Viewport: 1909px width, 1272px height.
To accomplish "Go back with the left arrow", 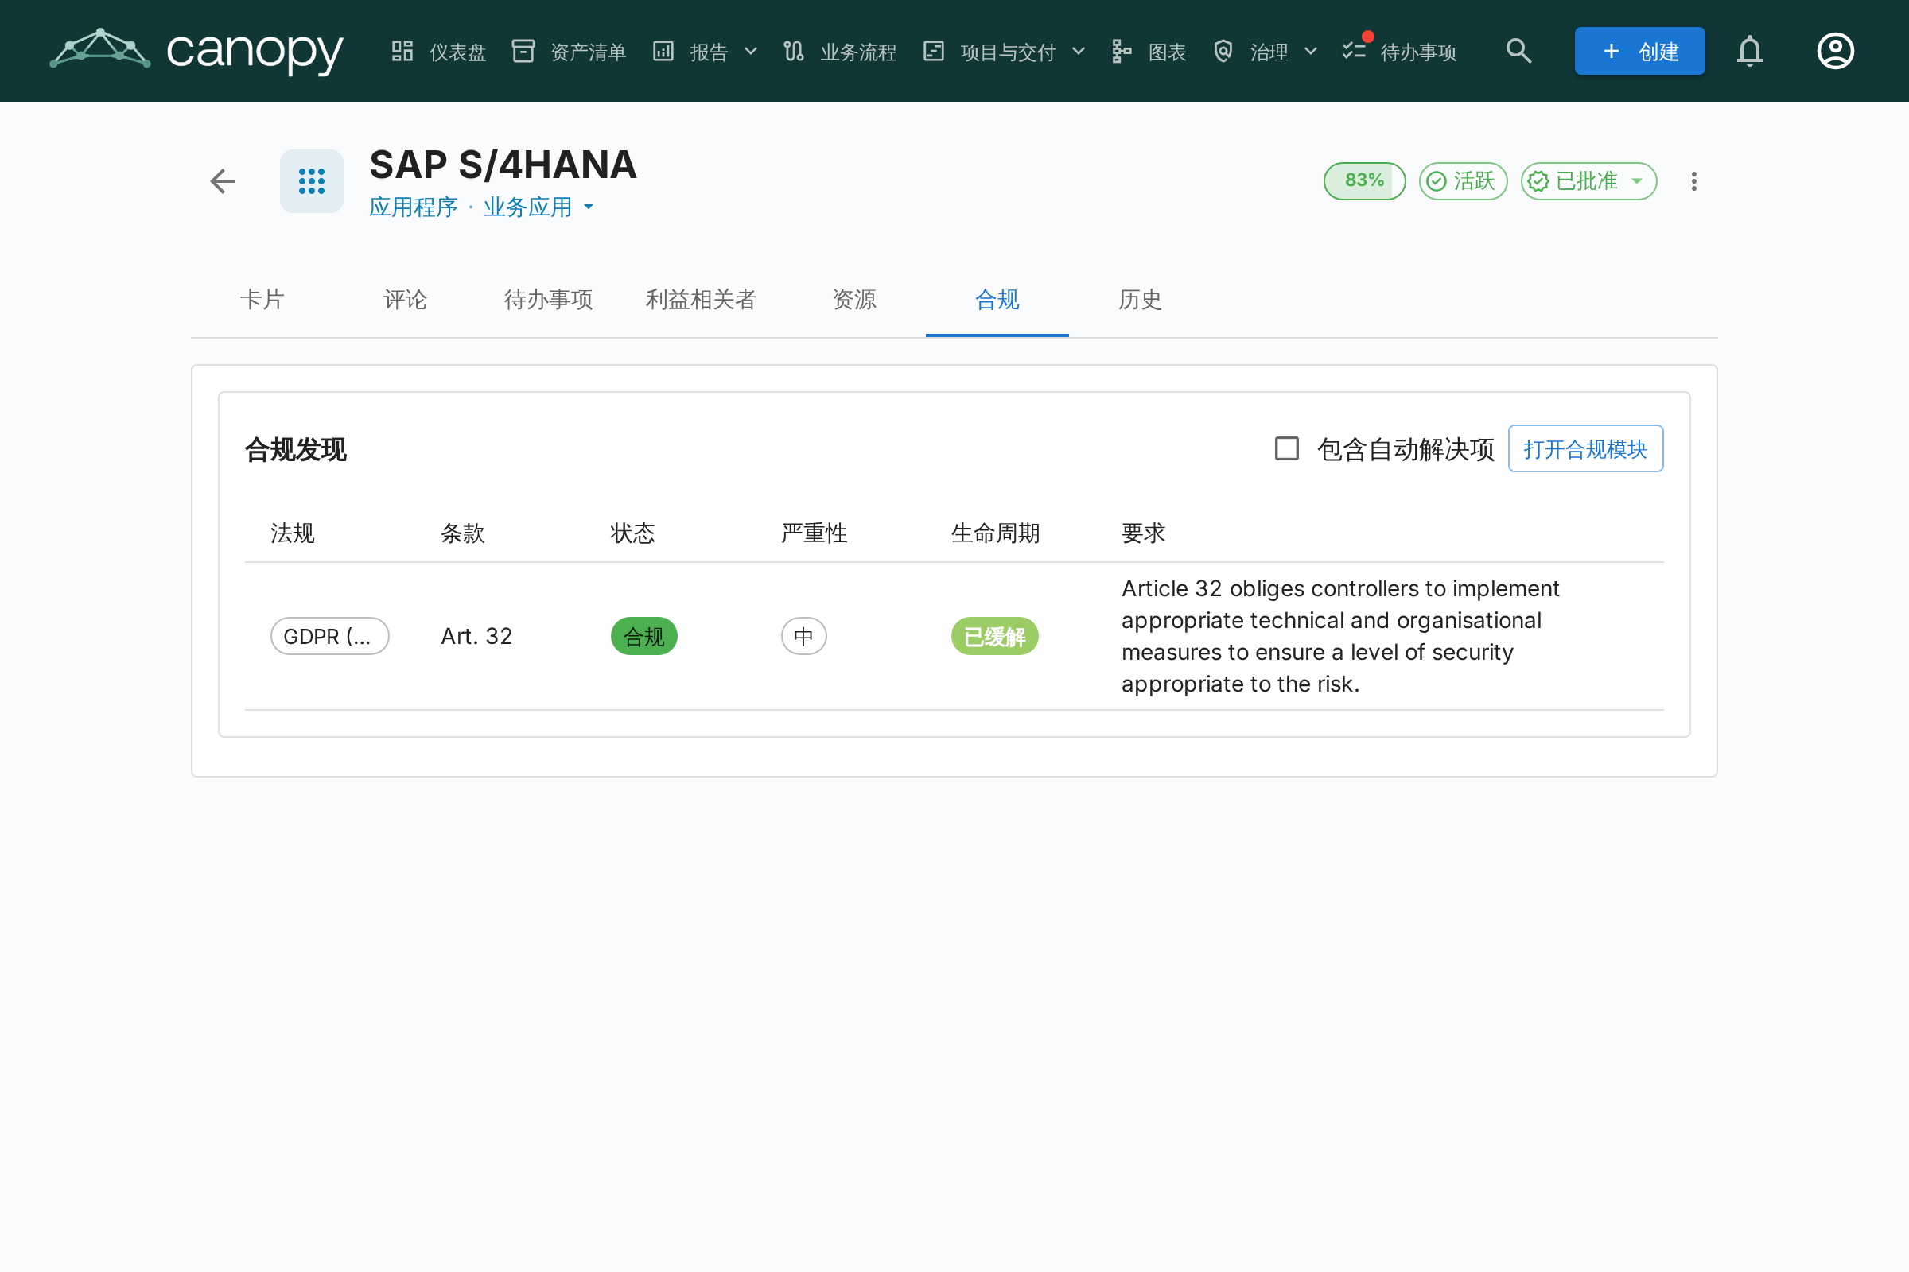I will [223, 181].
